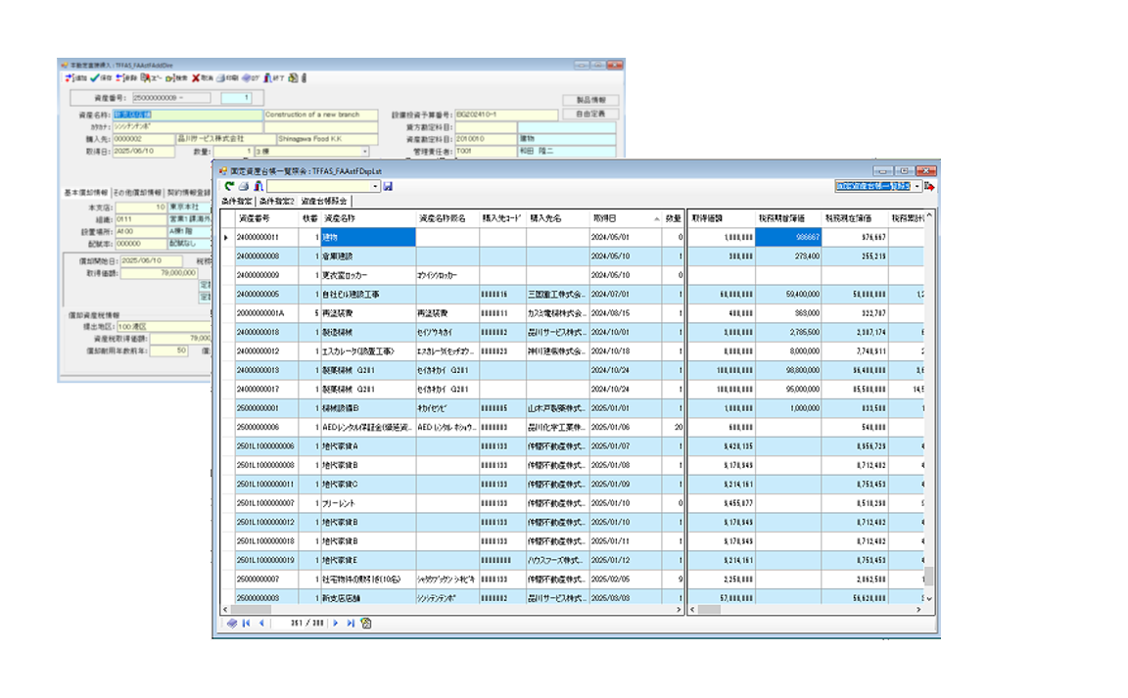The height and width of the screenshot is (698, 1128).
Task: Click the green refresh arrow in ledger window
Action: [x=229, y=186]
